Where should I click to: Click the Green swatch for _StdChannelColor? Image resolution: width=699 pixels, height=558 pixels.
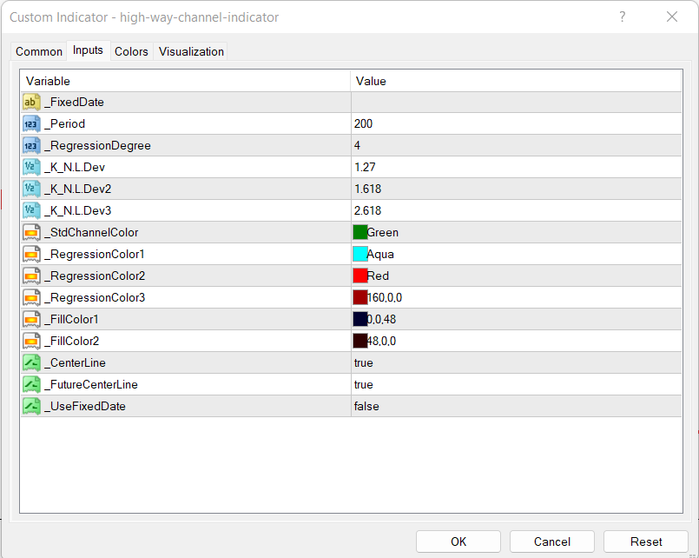[x=360, y=233]
